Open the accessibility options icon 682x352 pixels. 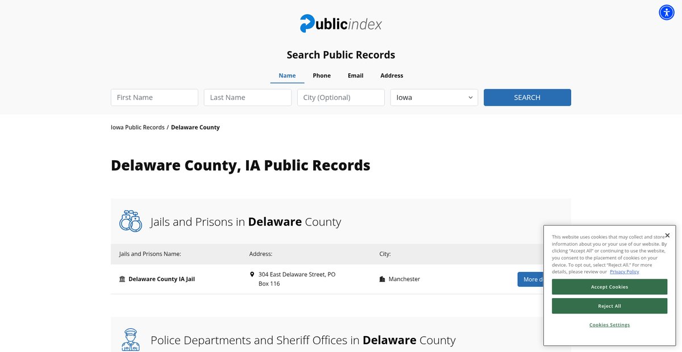tap(667, 12)
